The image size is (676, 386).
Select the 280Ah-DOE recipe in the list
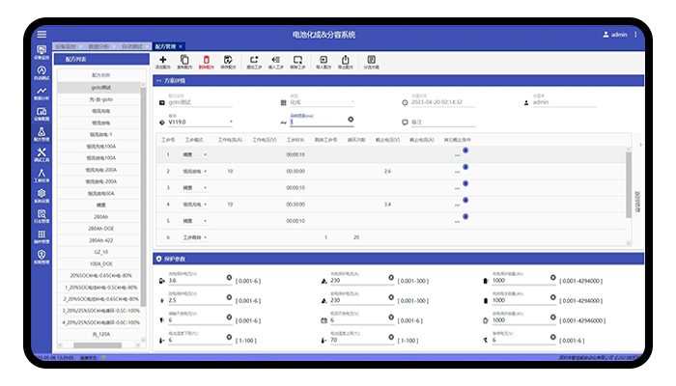coord(101,229)
